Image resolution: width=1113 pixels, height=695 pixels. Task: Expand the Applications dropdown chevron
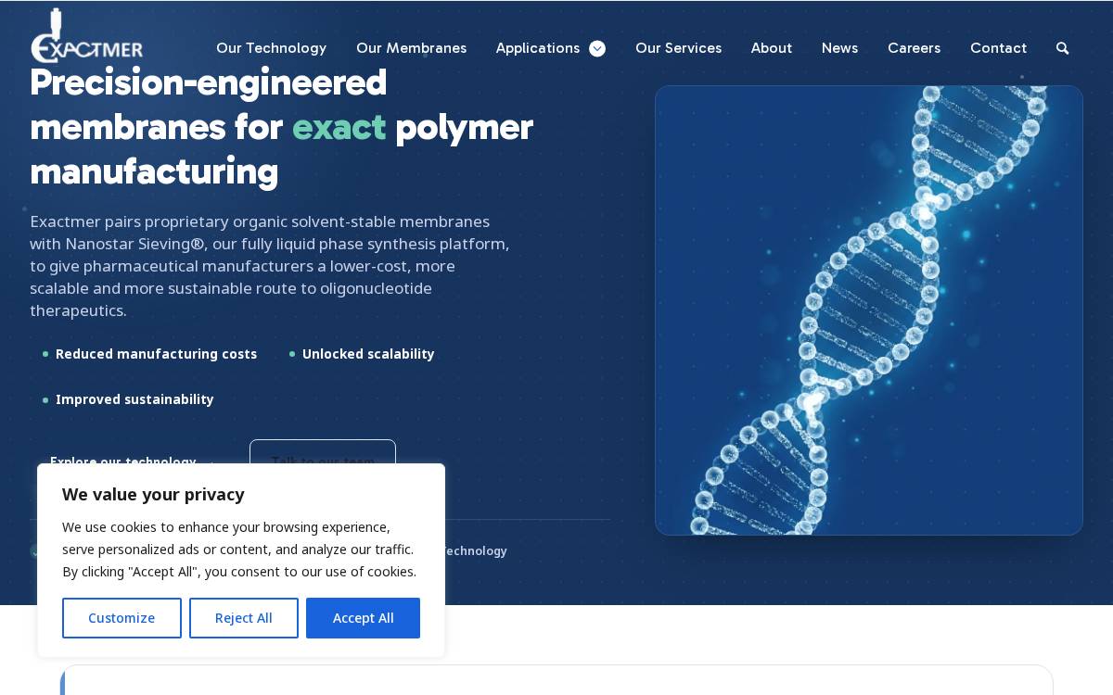[597, 48]
